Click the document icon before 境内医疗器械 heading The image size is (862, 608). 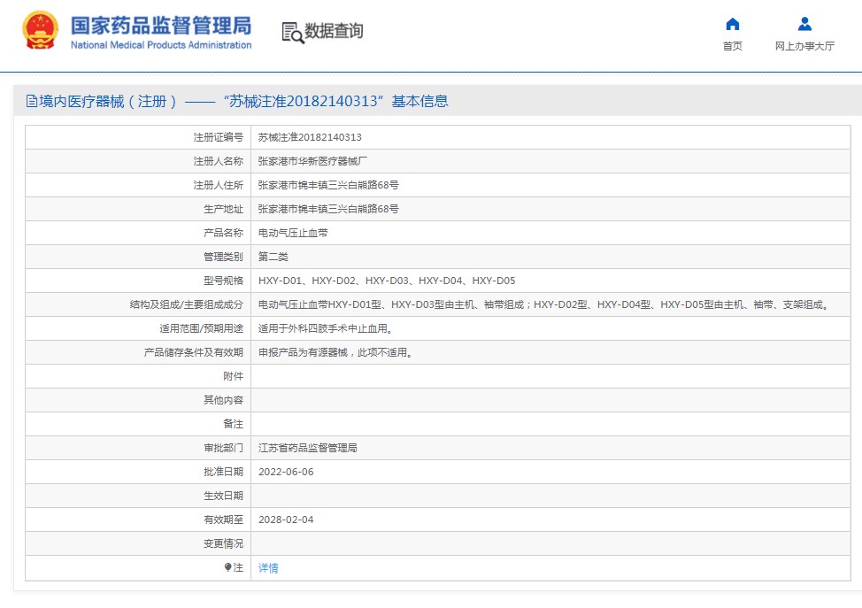(x=32, y=102)
